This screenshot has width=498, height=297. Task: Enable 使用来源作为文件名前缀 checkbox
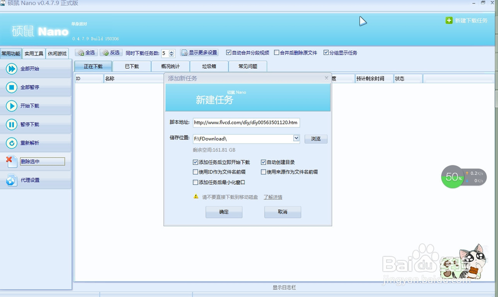(263, 172)
